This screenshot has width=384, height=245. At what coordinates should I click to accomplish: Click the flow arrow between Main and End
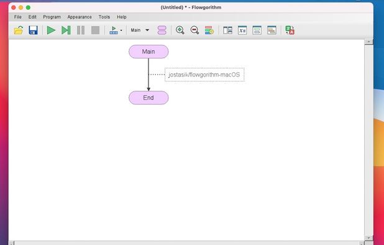pyautogui.click(x=149, y=75)
